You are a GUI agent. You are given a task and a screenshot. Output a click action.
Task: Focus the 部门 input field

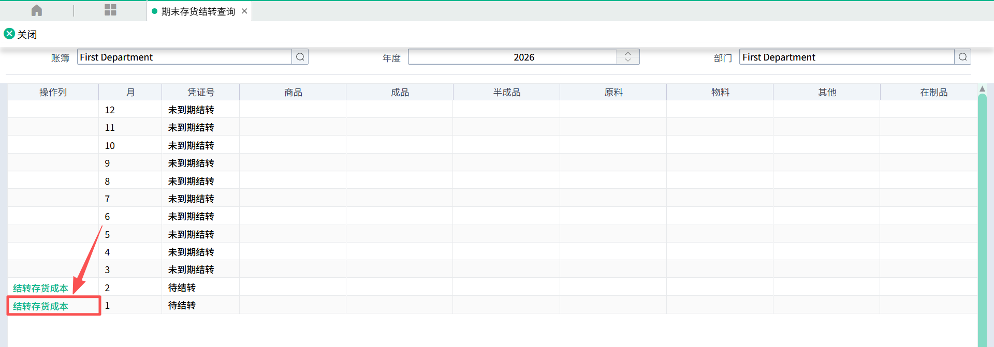[x=846, y=57]
